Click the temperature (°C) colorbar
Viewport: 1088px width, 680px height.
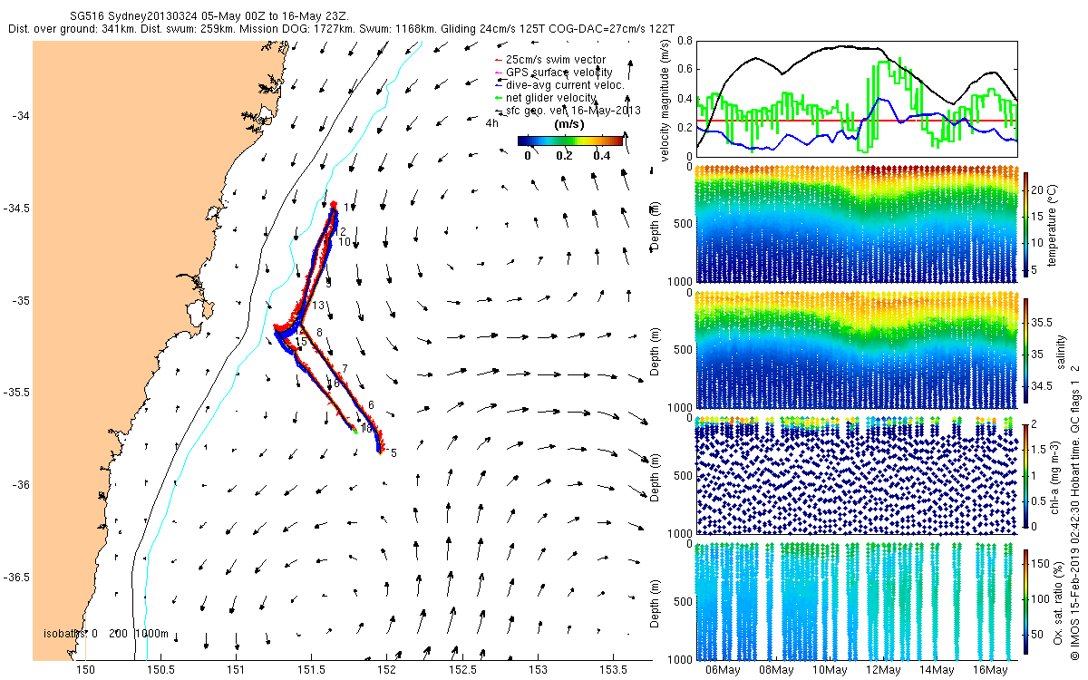coord(1025,223)
